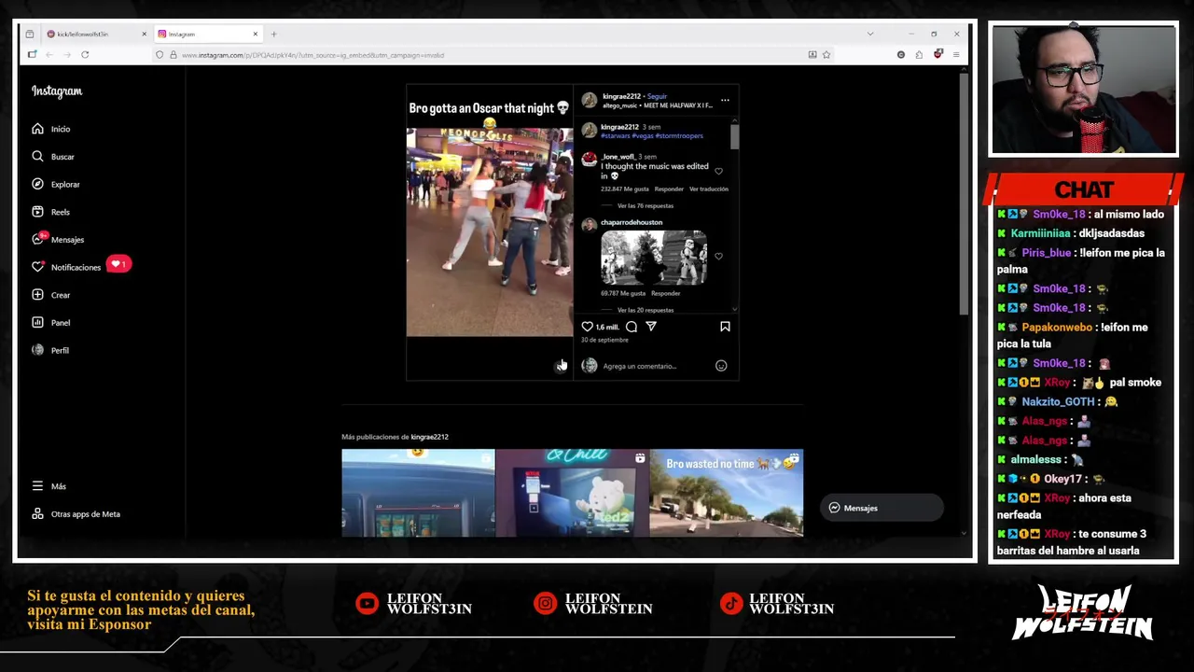1194x672 pixels.
Task: Share the post with paper-plane icon
Action: (x=651, y=327)
